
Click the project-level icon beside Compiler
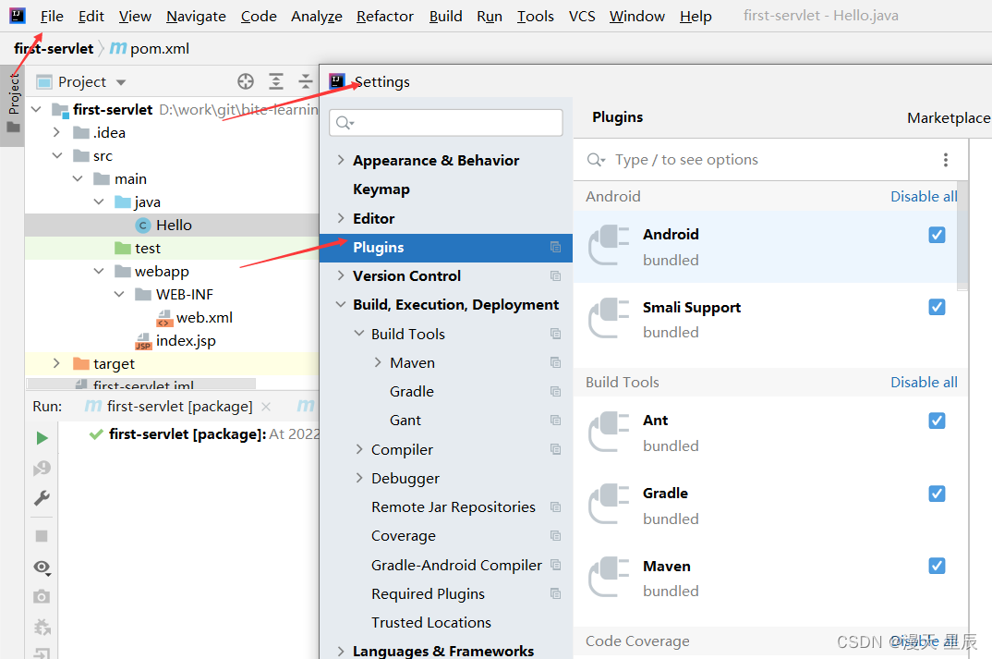pos(555,449)
